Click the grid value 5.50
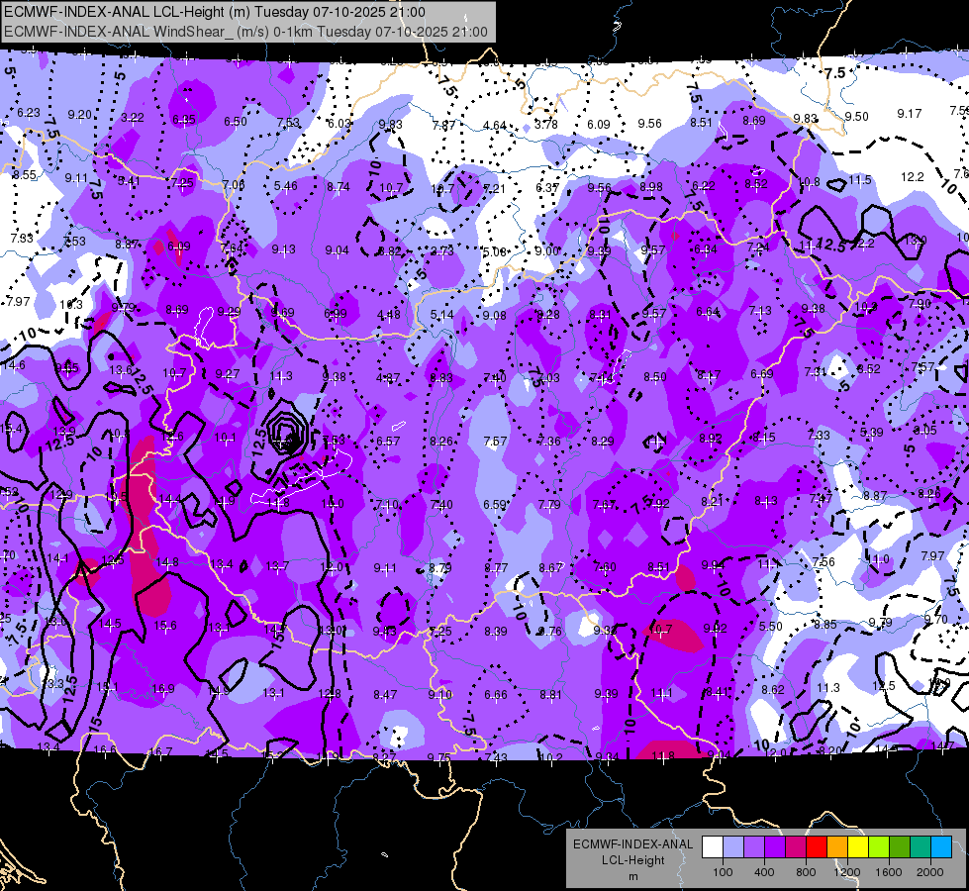 point(771,627)
